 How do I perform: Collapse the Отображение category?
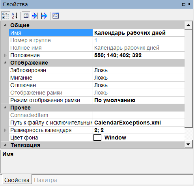5,63
